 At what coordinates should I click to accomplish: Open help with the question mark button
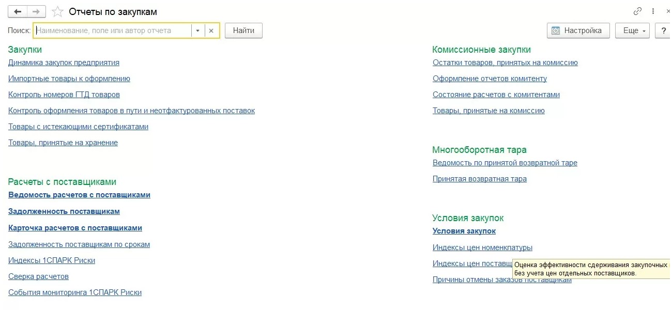663,30
